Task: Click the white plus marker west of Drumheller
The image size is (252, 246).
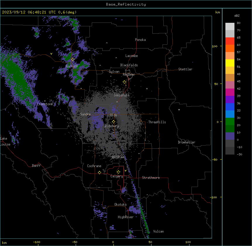Action: coord(179,110)
